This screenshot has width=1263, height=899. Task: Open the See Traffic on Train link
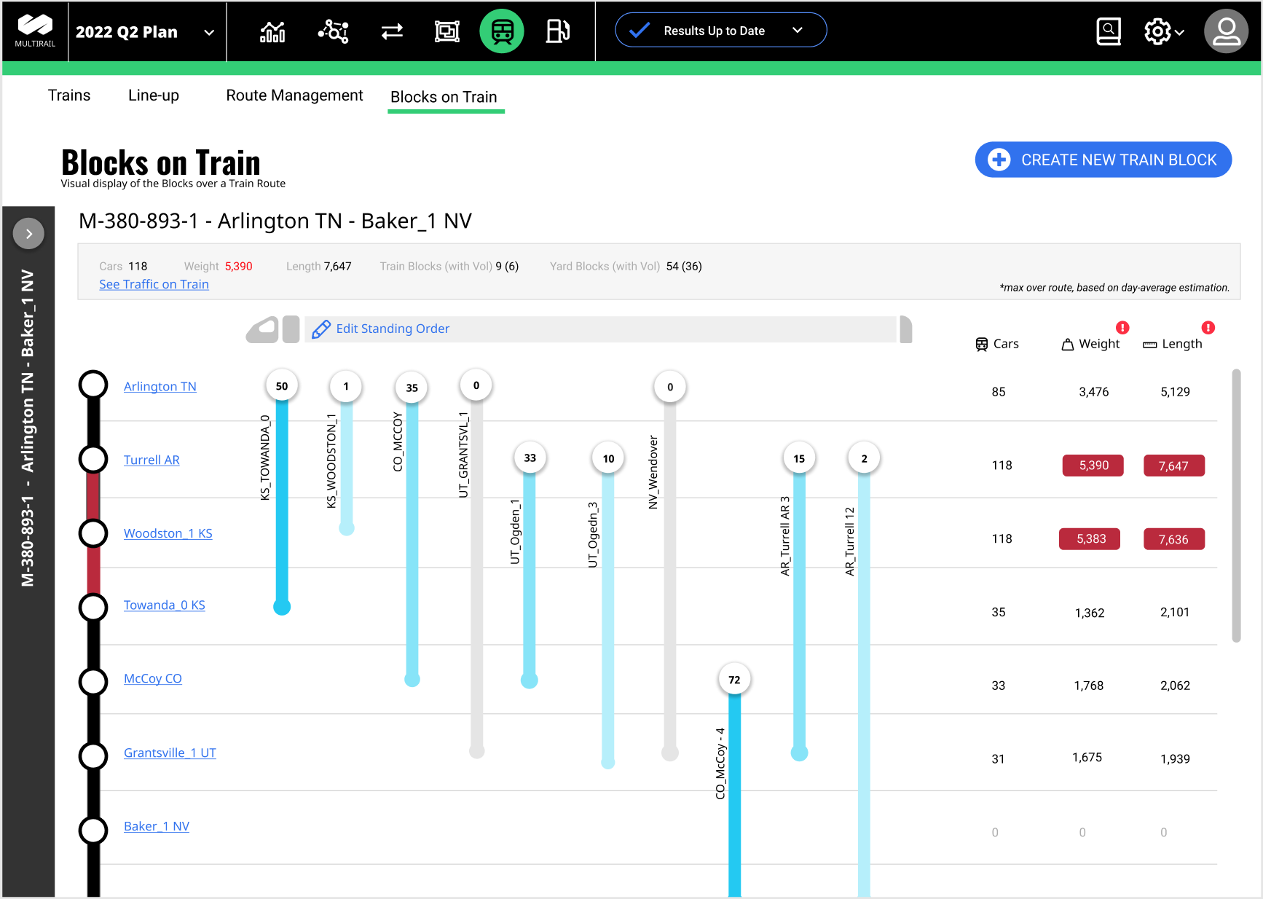coord(154,284)
